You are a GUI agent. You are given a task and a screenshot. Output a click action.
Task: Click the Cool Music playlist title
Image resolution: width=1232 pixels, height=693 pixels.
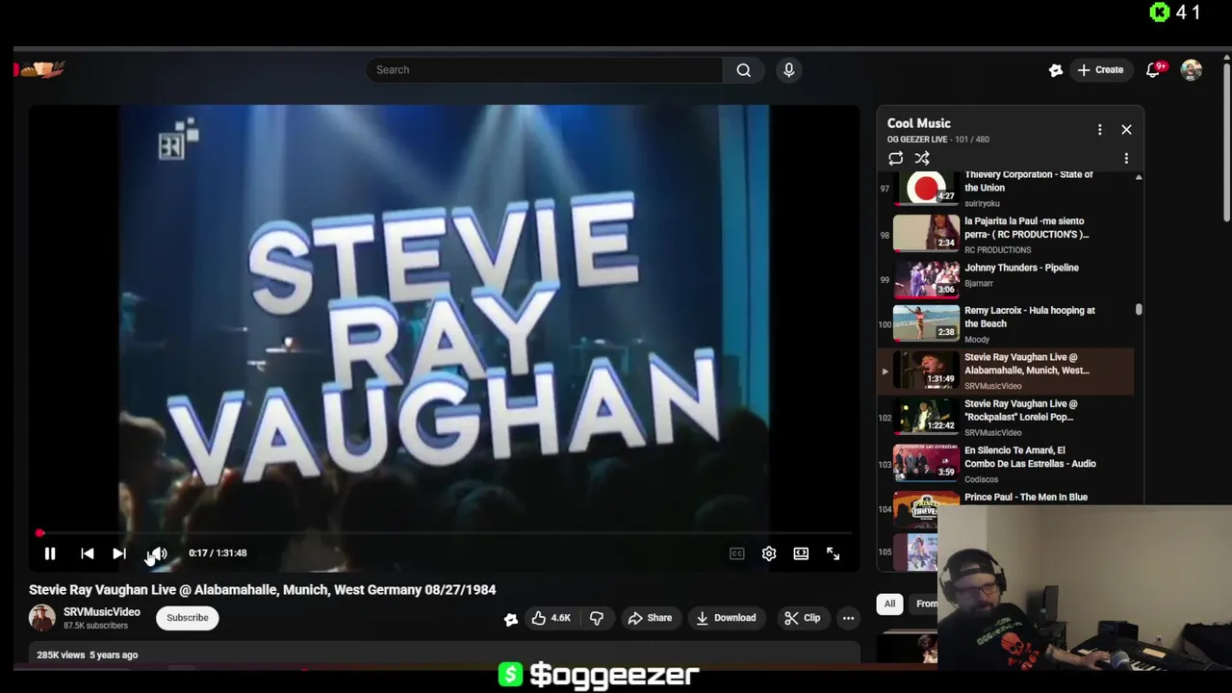tap(919, 123)
